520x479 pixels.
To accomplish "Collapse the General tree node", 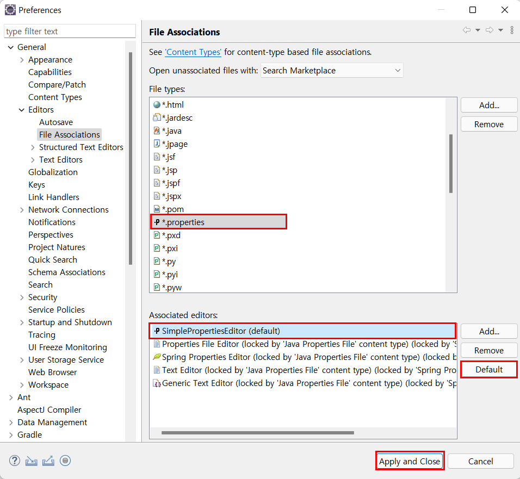I will (x=11, y=47).
